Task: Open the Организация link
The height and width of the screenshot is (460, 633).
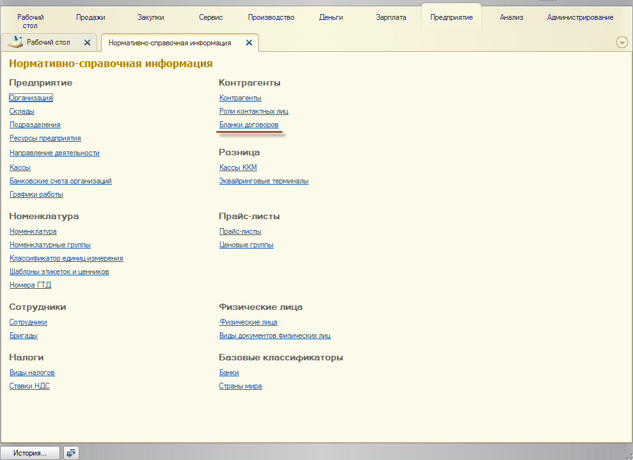Action: tap(31, 98)
